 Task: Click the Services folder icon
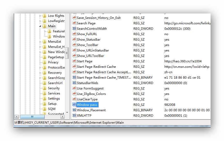45,93
